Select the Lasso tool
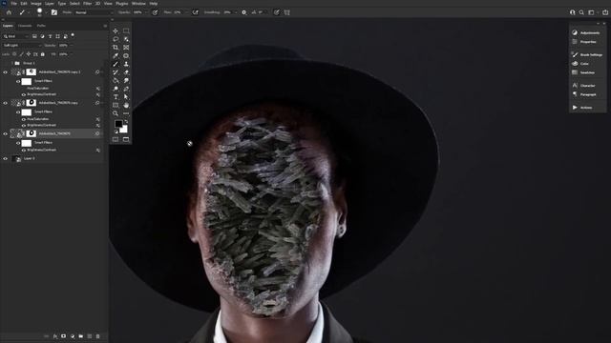Screen dimensions: 611x343 tap(116, 39)
